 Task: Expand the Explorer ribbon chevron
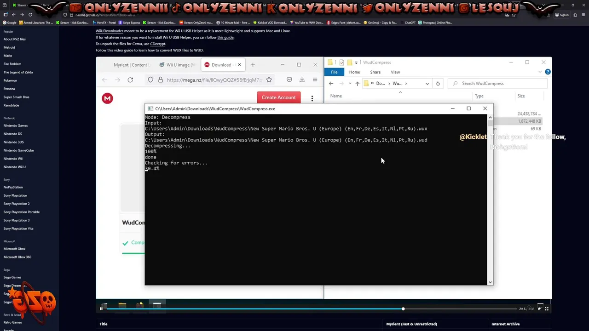[540, 72]
